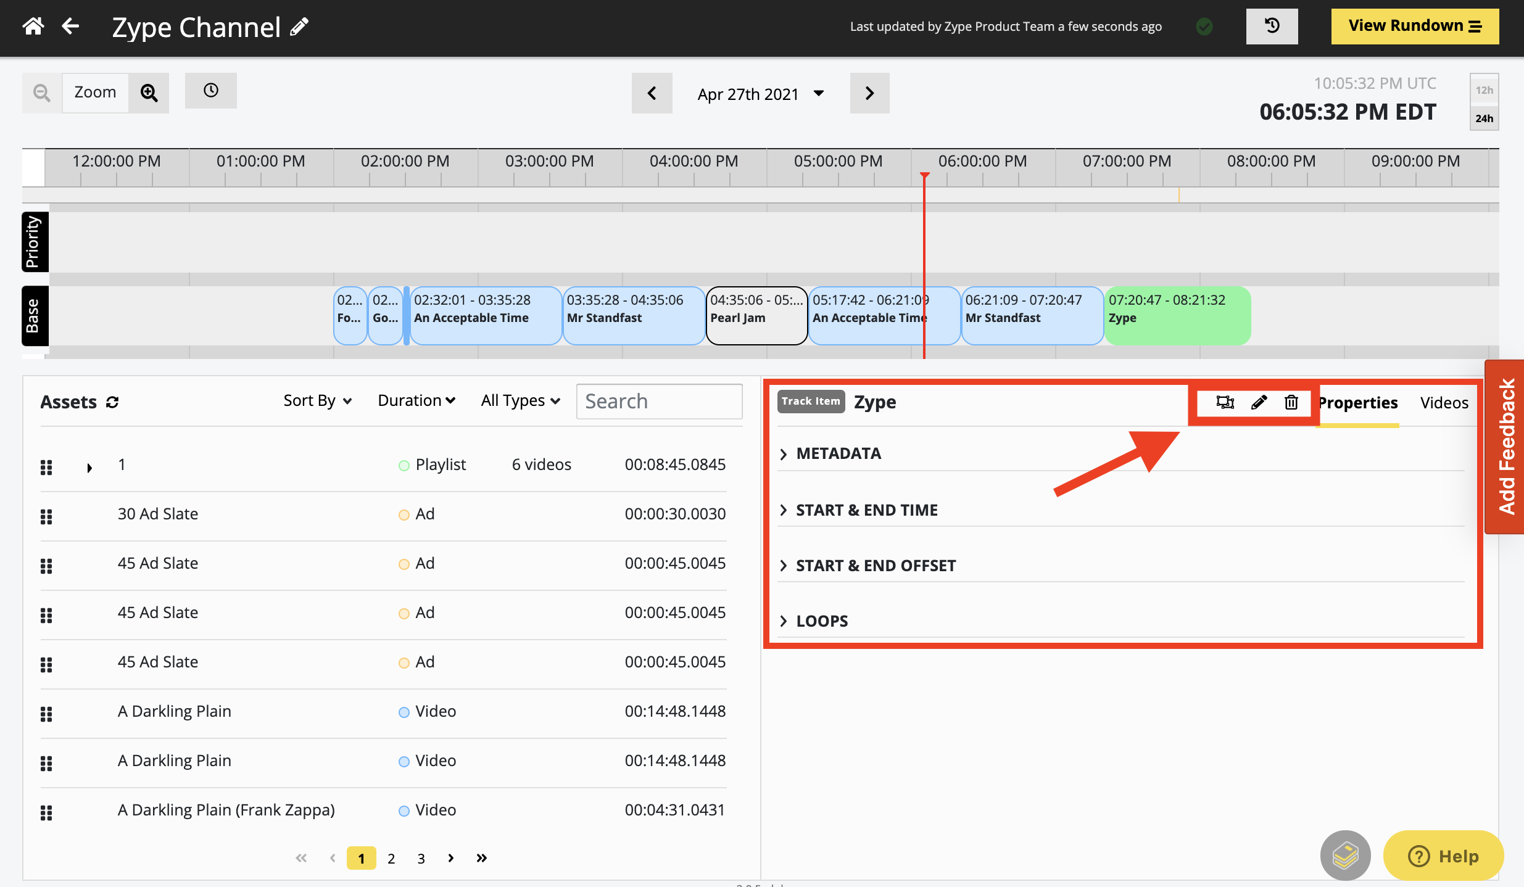Select the green Zype timeline block
The image size is (1524, 887).
click(1178, 316)
